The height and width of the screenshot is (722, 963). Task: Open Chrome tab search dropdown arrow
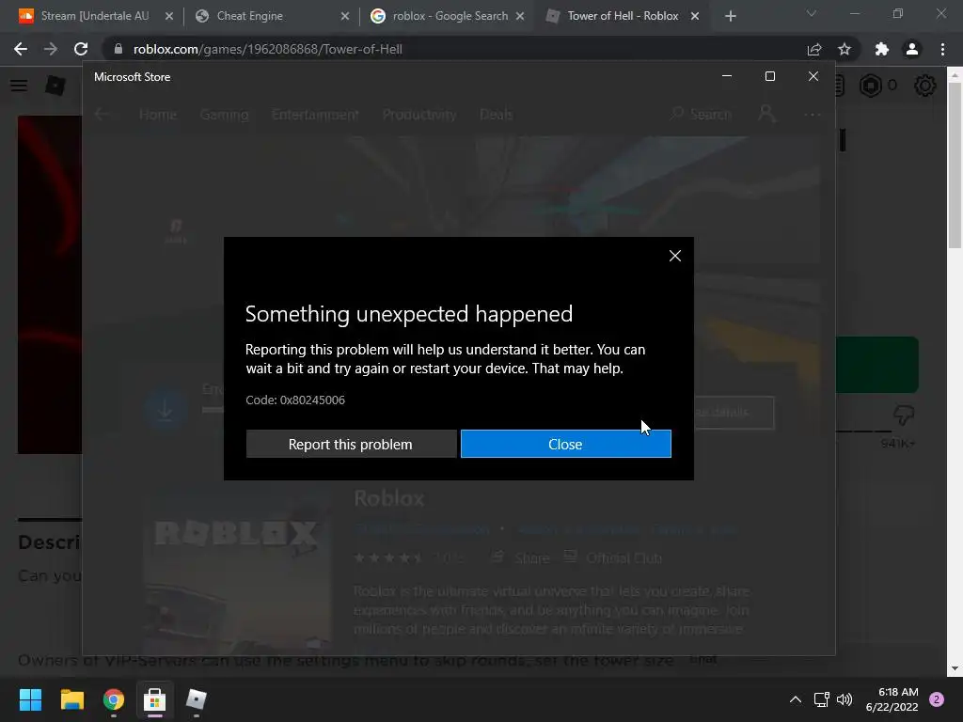pyautogui.click(x=812, y=13)
